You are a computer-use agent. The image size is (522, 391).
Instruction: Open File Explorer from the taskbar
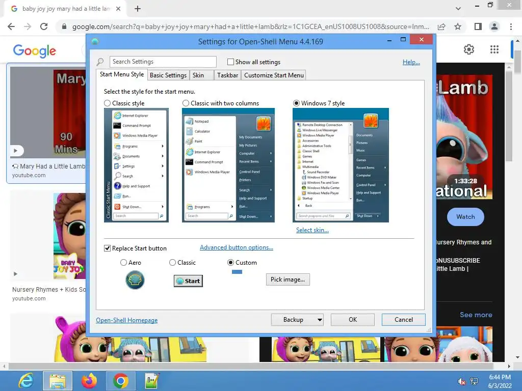[x=58, y=381]
